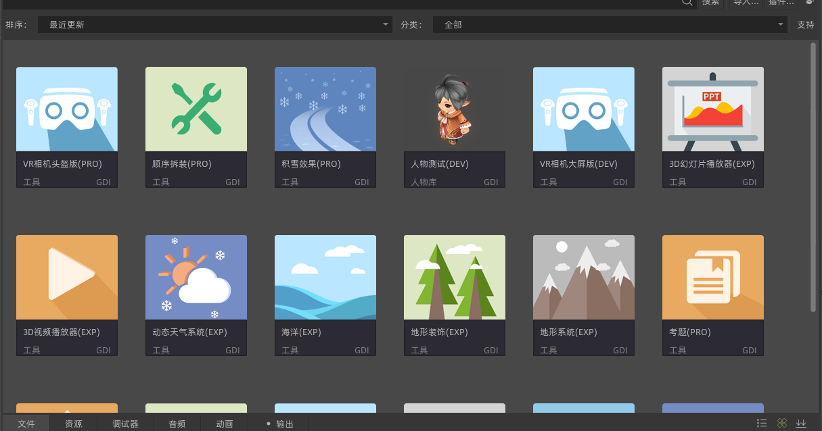This screenshot has width=822, height=431.
Task: Click the 人物库 category label under 人物测试(DEV)
Action: [x=424, y=182]
